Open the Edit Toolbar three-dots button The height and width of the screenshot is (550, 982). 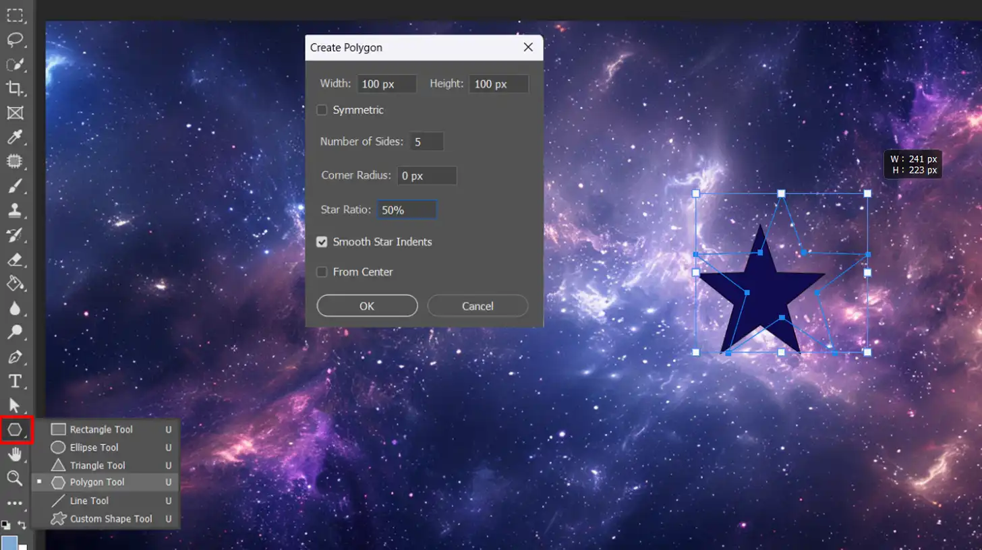(15, 503)
